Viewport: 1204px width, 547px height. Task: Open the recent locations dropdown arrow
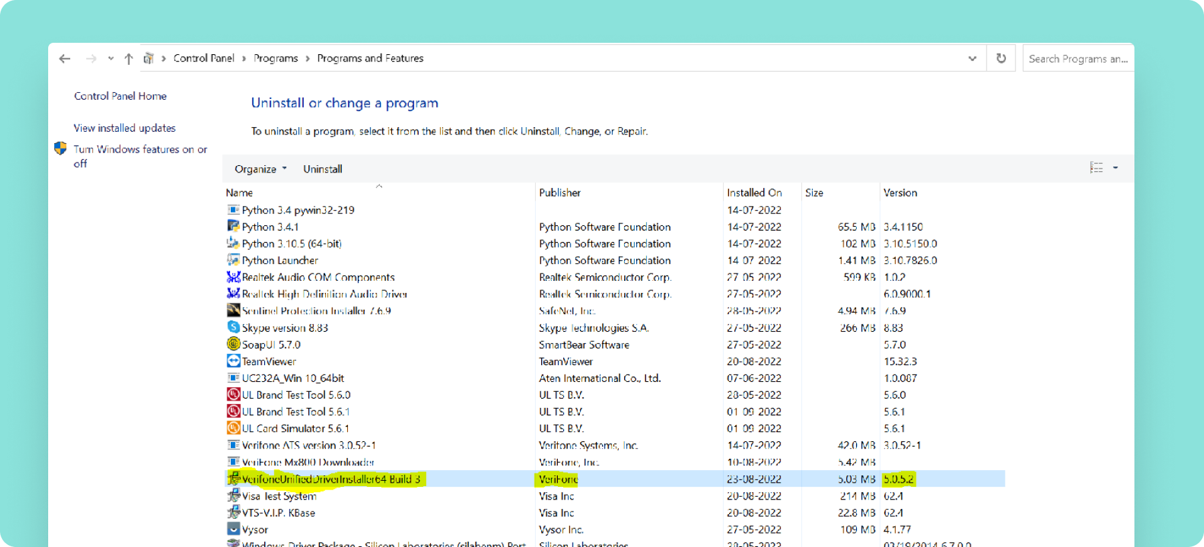click(x=111, y=59)
